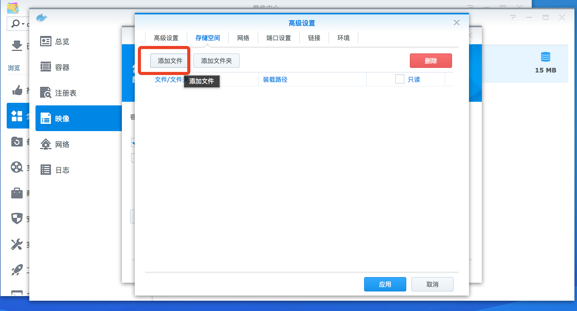Click the 映像 image sidebar icon
Screen dimensions: 577x311
click(46, 118)
